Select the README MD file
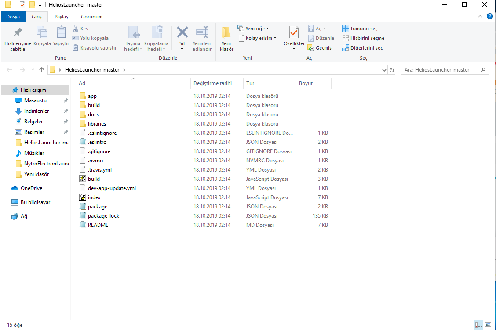Image resolution: width=496 pixels, height=330 pixels. pyautogui.click(x=98, y=225)
